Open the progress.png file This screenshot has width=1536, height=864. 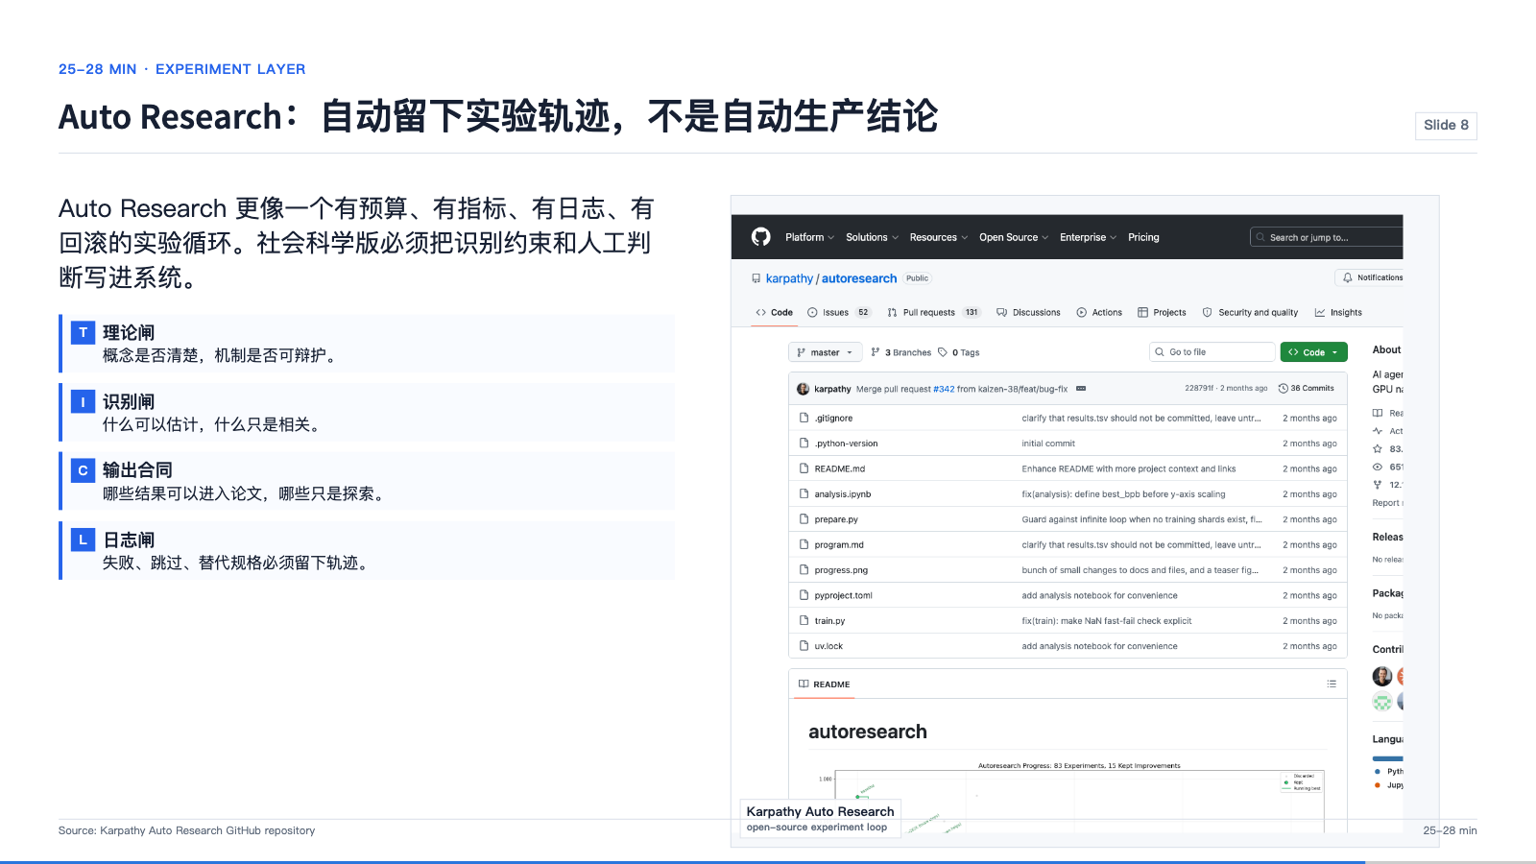(x=841, y=570)
